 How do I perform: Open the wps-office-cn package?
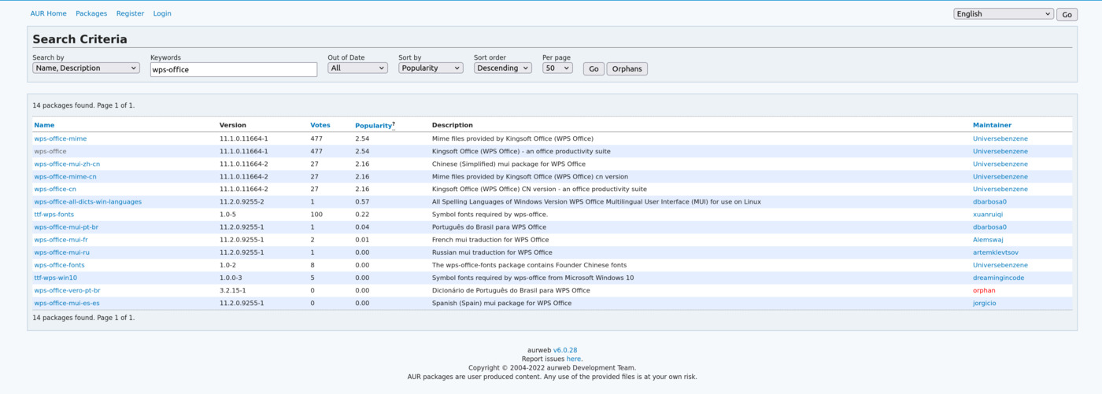[x=55, y=189]
